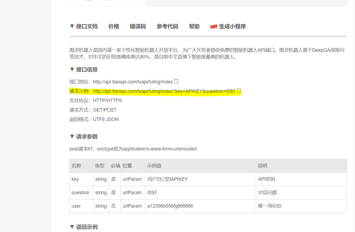The image size is (355, 232).
Task: Copy the 请求示例 URL via copy icon
Action: click(239, 91)
